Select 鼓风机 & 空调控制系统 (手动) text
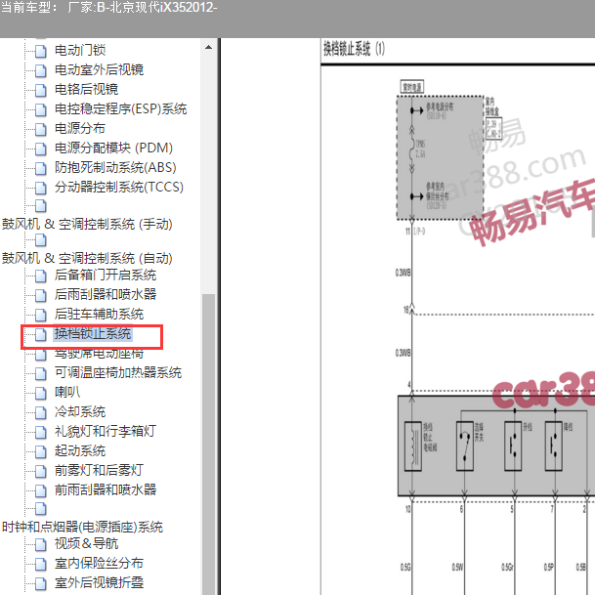The height and width of the screenshot is (595, 595). [x=87, y=224]
